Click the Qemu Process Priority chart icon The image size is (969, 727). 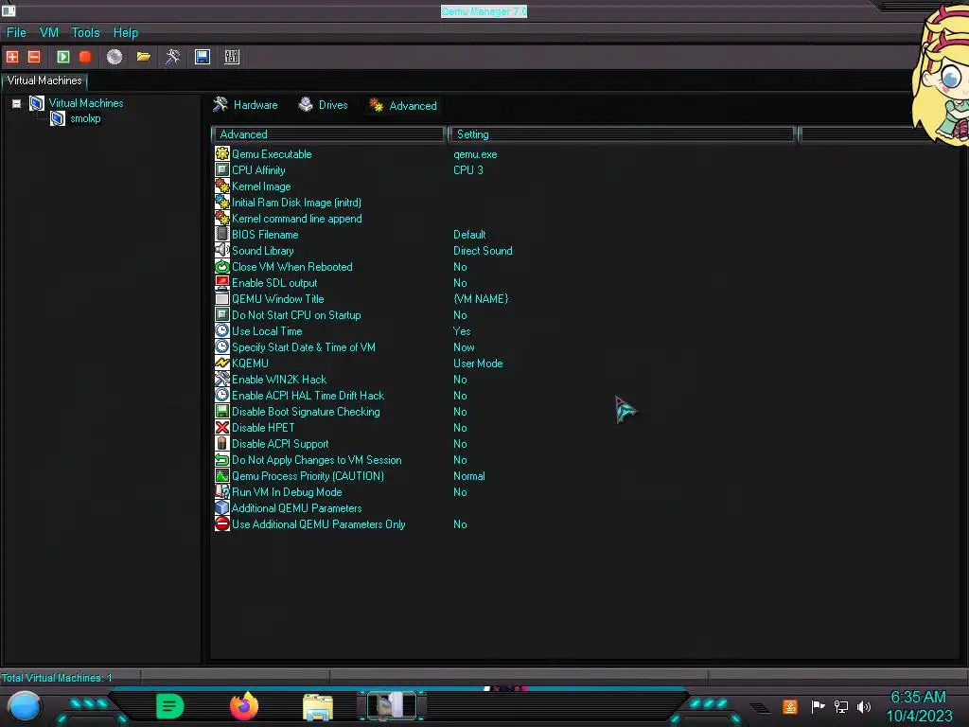pyautogui.click(x=221, y=475)
